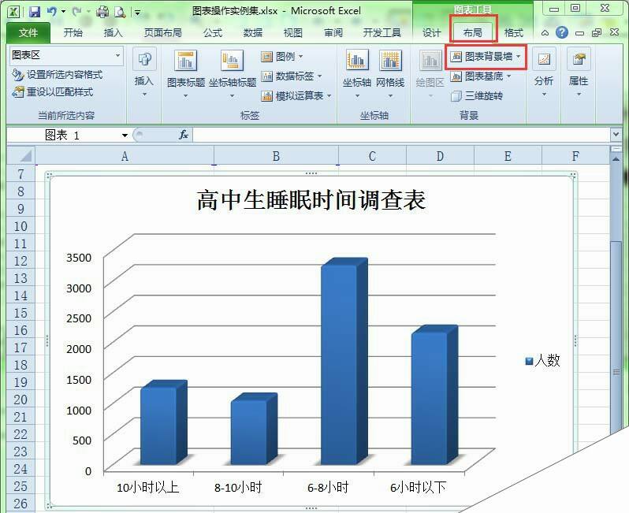The image size is (629, 513).
Task: Switch to the 审阅 ribbon tab
Action: coord(333,33)
